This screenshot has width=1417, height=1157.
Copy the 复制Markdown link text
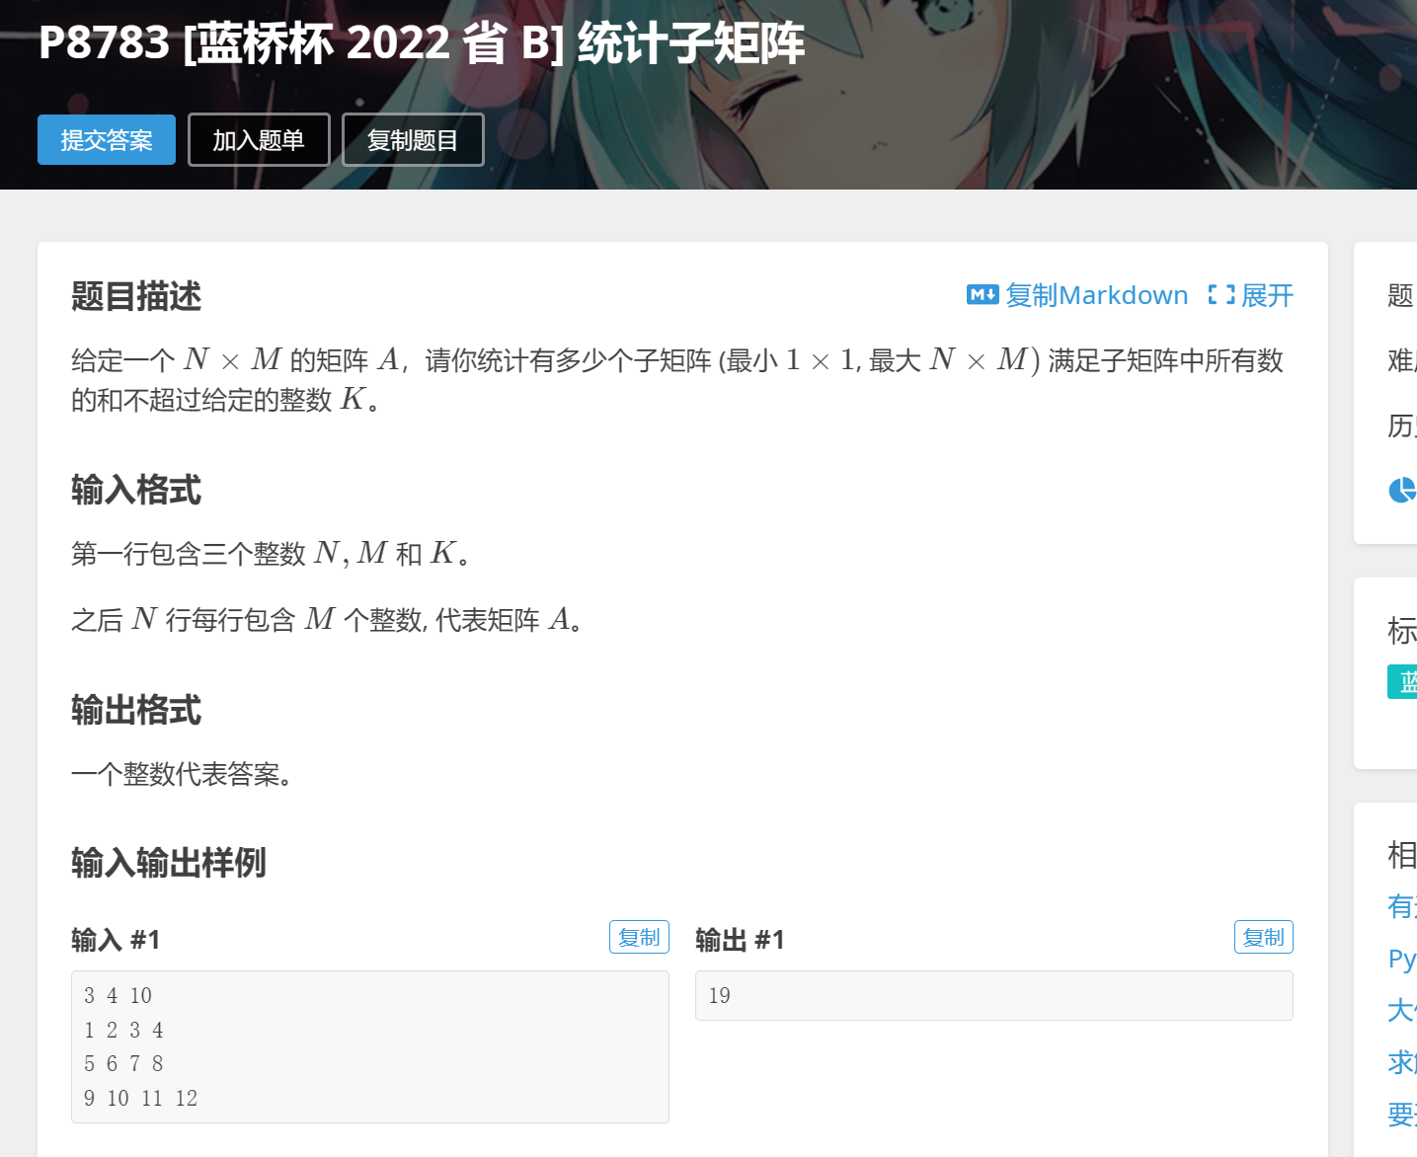1097,295
